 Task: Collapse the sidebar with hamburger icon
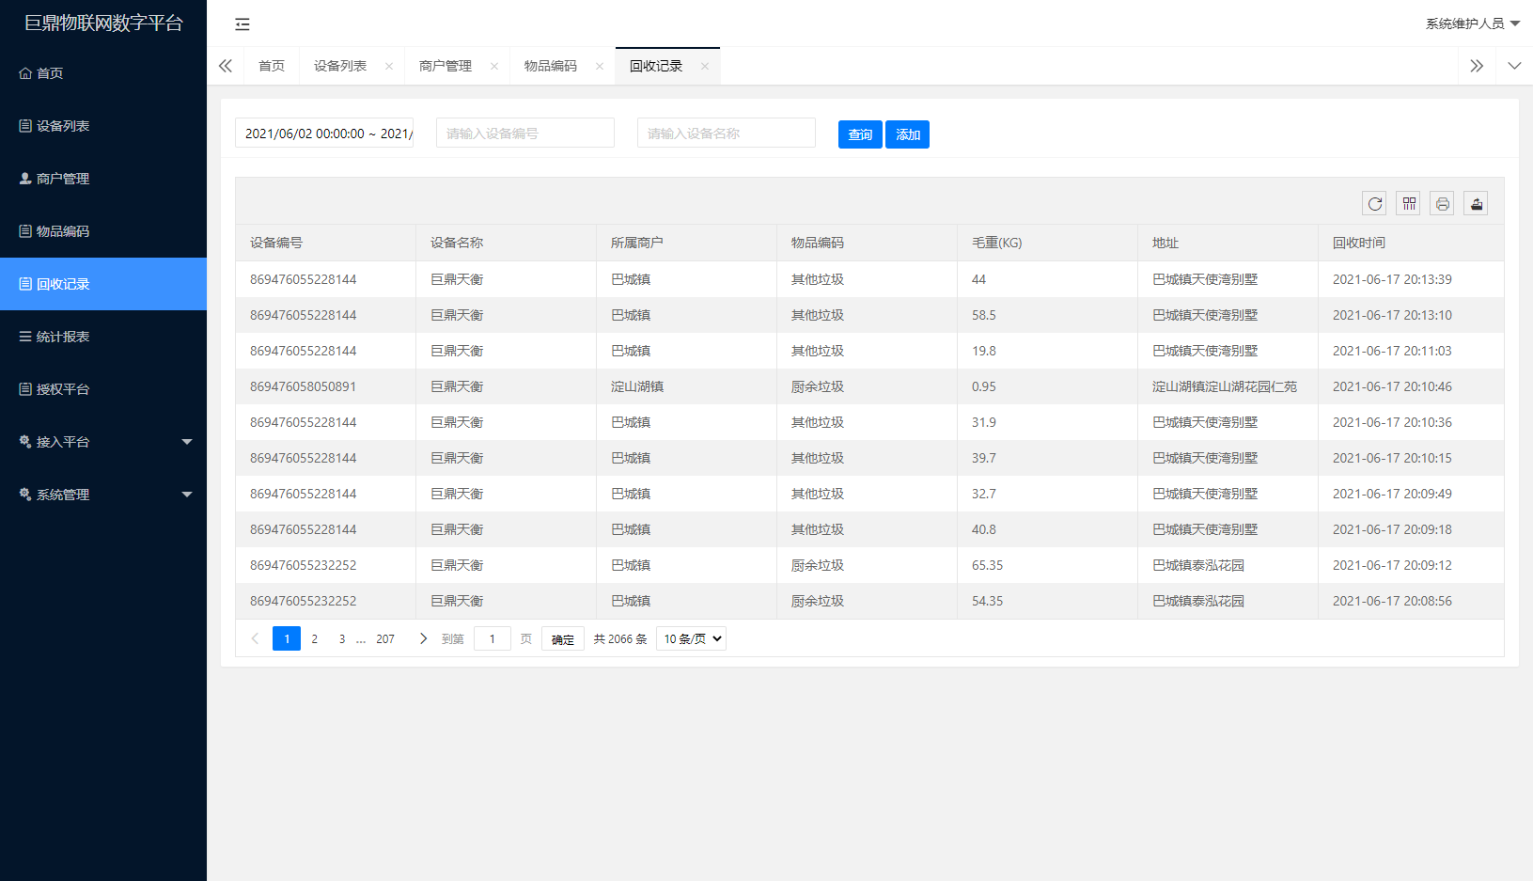(x=242, y=24)
